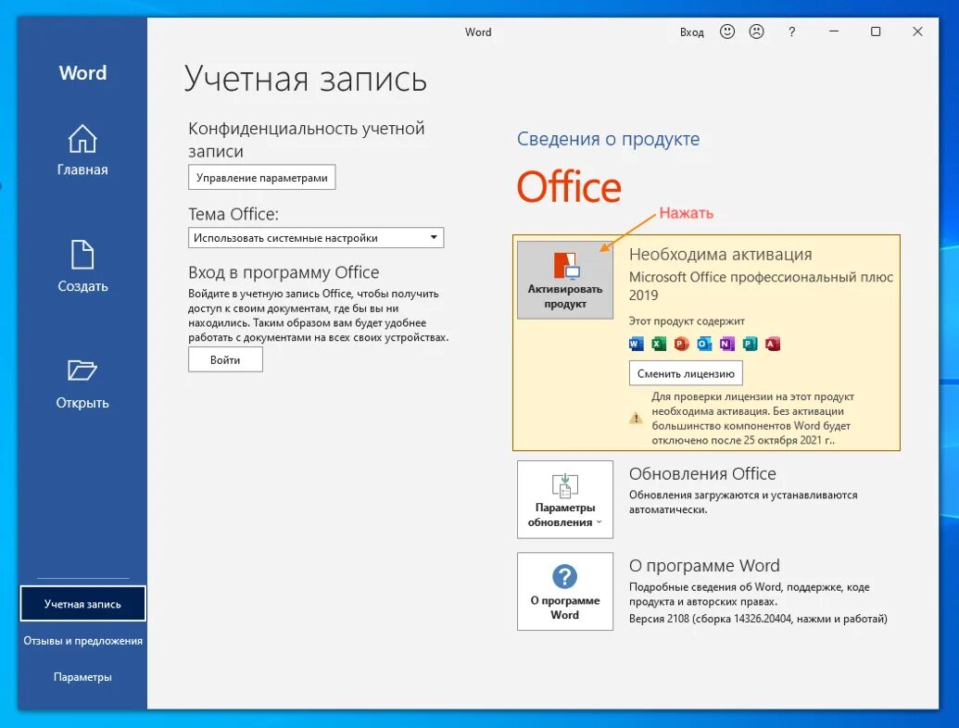Click the Outlook app icon in product list
Image resolution: width=959 pixels, height=728 pixels.
click(704, 344)
